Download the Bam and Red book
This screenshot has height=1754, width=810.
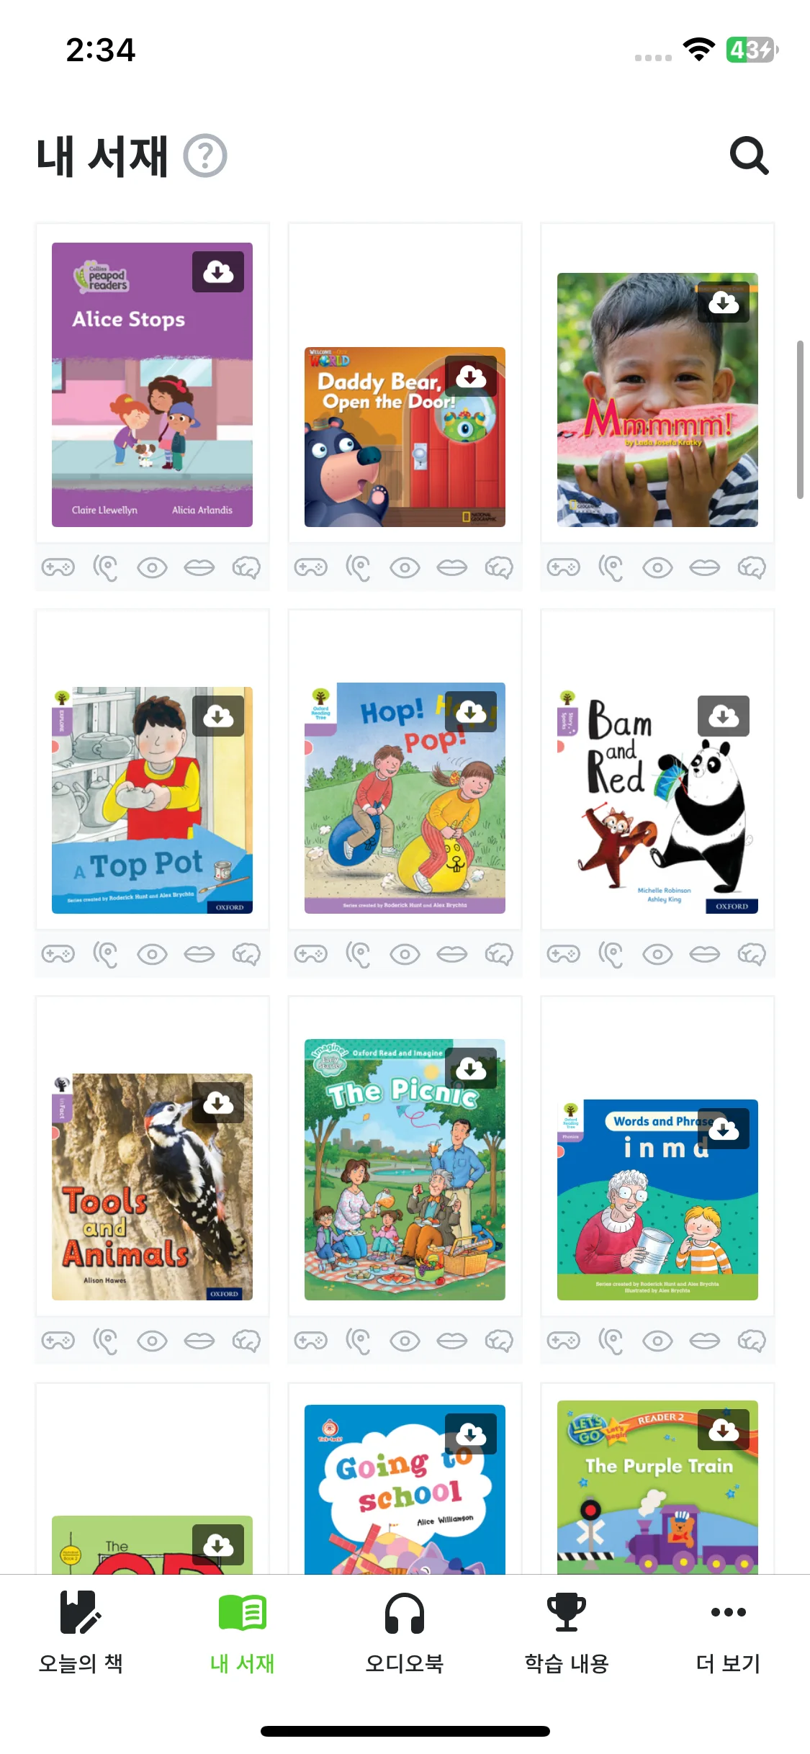pos(724,716)
